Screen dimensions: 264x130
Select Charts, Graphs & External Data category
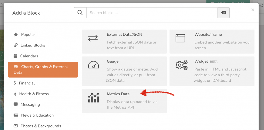pyautogui.click(x=43, y=70)
